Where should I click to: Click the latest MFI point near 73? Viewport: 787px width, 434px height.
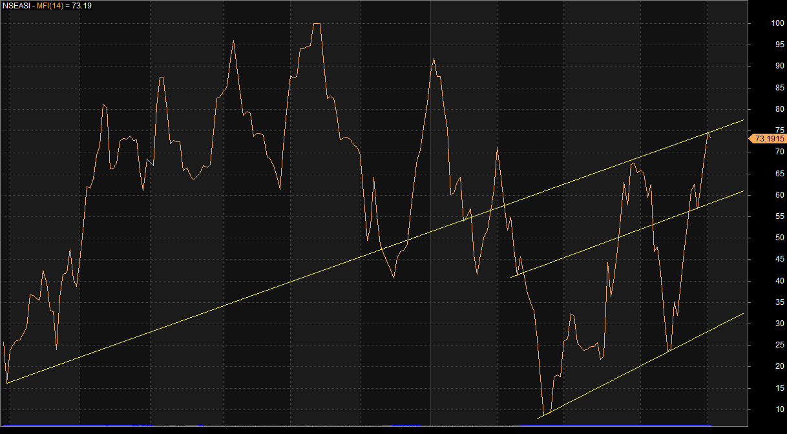click(x=709, y=132)
